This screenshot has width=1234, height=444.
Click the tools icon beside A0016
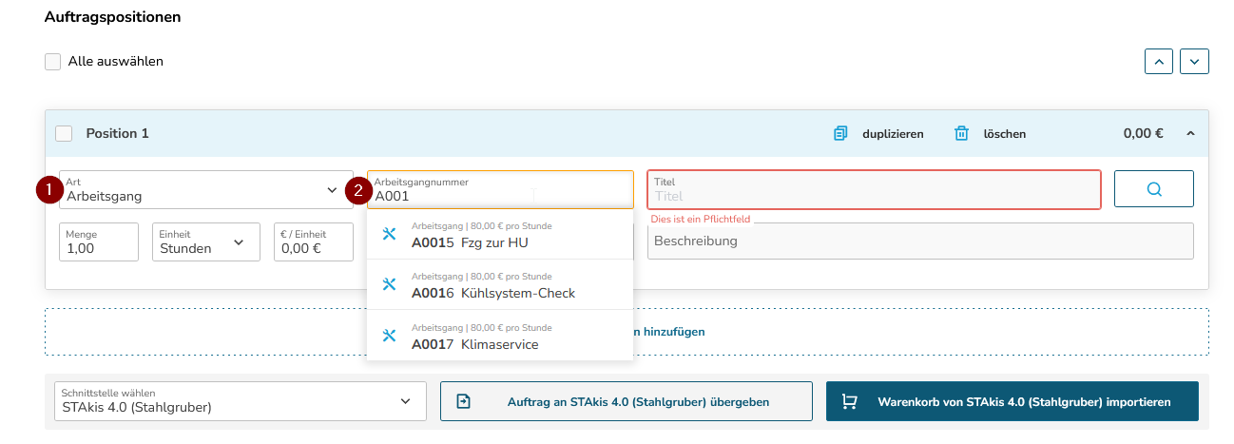click(389, 284)
